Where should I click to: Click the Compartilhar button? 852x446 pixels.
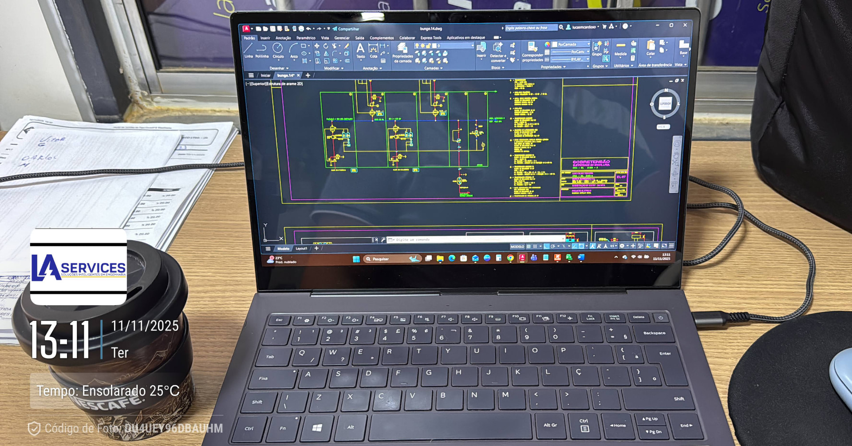(346, 29)
